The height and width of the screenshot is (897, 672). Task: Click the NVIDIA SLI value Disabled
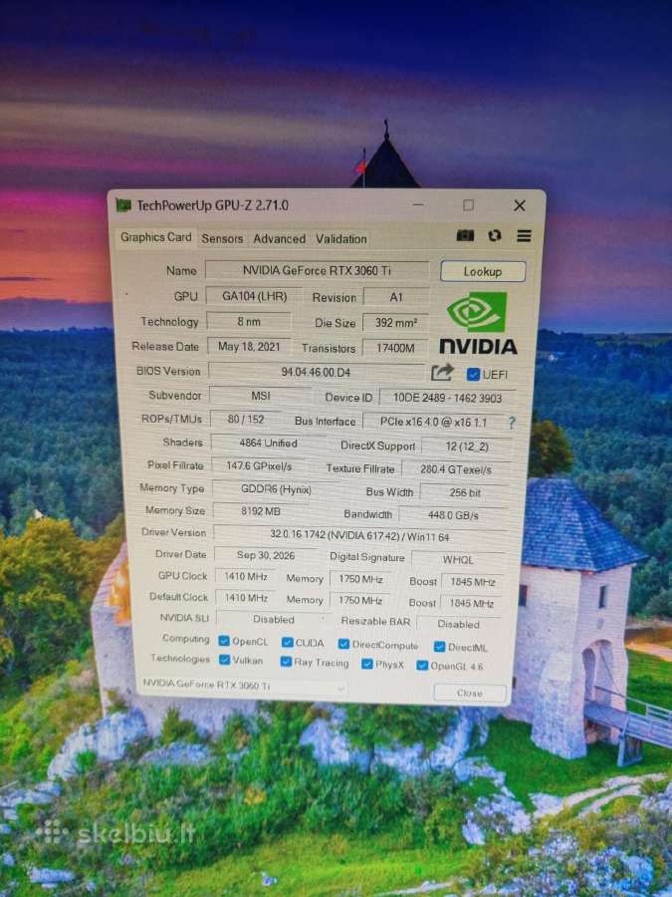pos(274,619)
